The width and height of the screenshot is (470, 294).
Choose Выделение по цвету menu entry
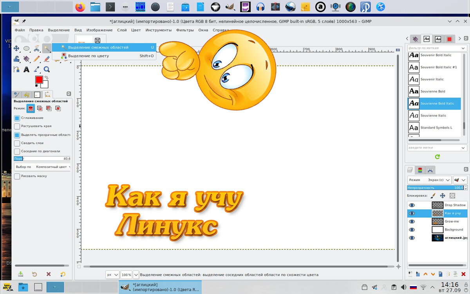104,56
